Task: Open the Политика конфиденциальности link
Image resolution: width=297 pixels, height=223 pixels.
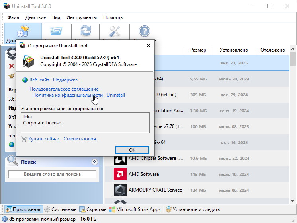Action: tap(67, 95)
